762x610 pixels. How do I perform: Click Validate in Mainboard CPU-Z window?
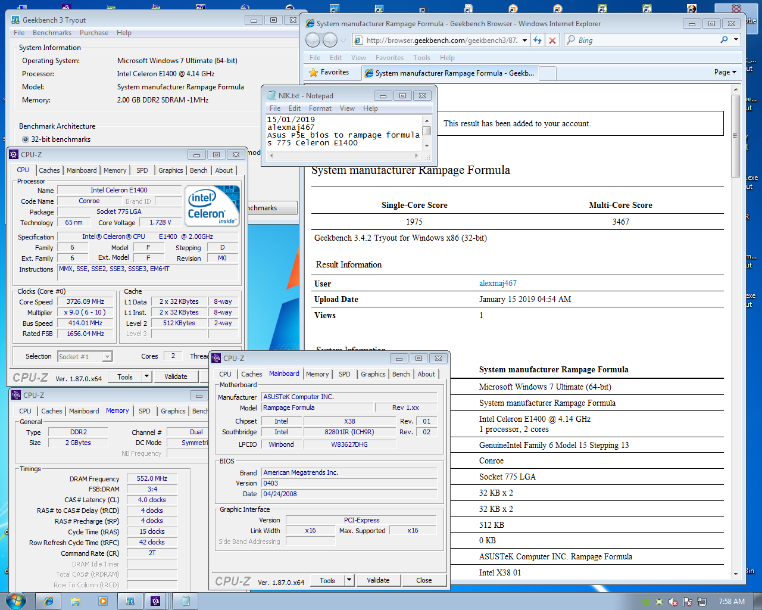(378, 580)
